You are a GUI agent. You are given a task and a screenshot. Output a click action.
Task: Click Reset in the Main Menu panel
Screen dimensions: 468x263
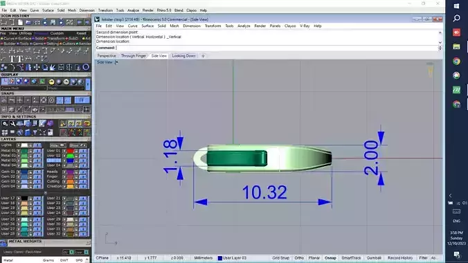81,33
